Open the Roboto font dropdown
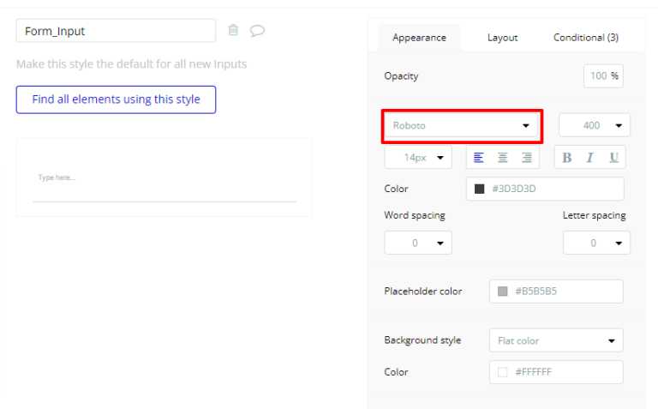Viewport: 658px width, 409px height. click(461, 125)
